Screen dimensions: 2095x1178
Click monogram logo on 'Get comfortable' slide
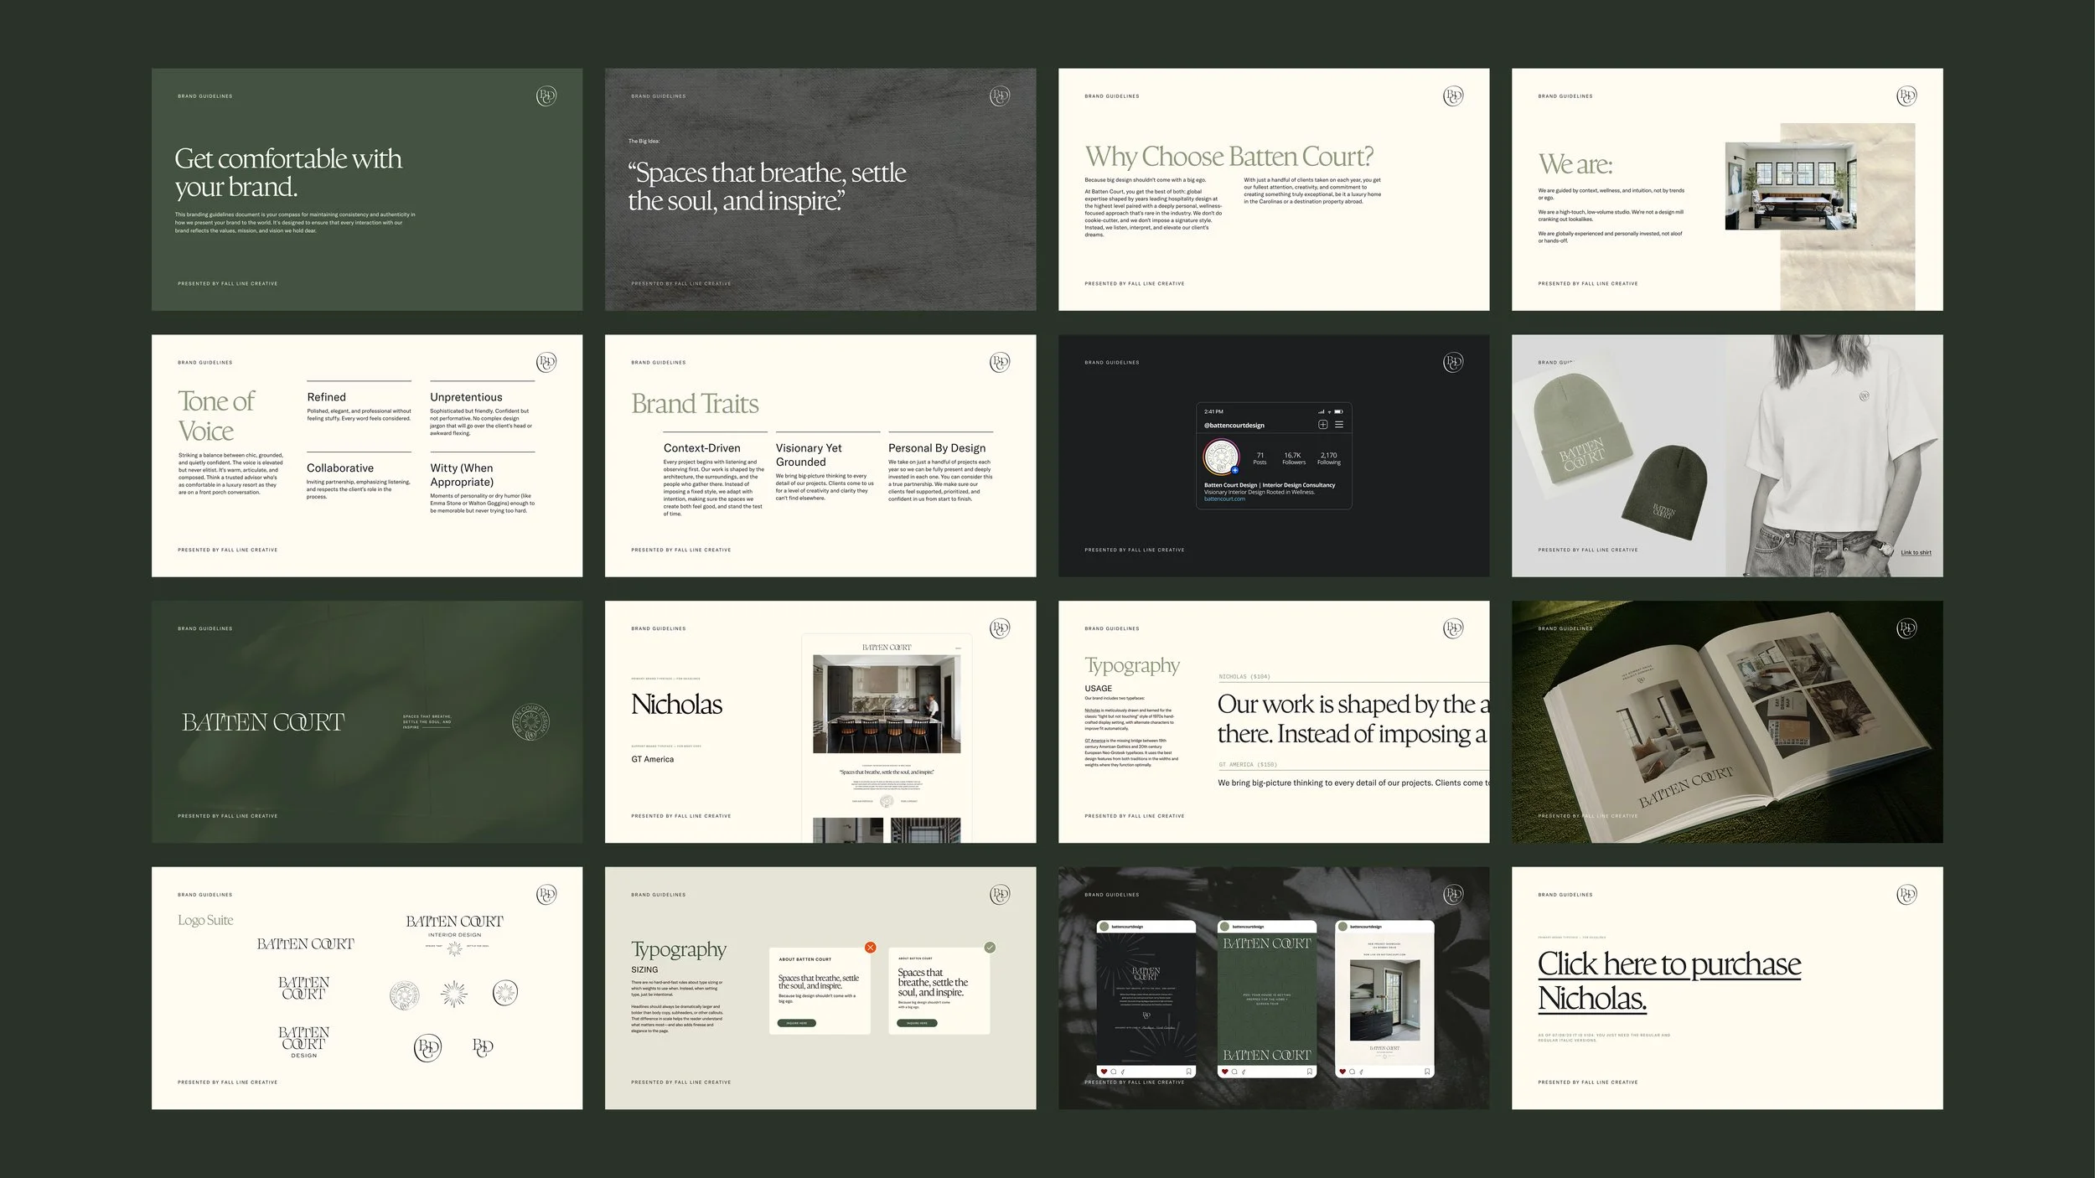[546, 96]
